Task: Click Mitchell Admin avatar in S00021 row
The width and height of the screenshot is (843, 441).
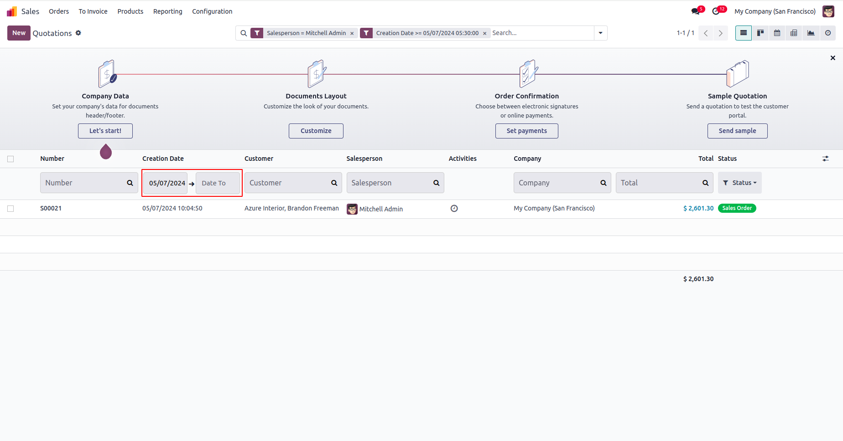Action: pyautogui.click(x=352, y=209)
